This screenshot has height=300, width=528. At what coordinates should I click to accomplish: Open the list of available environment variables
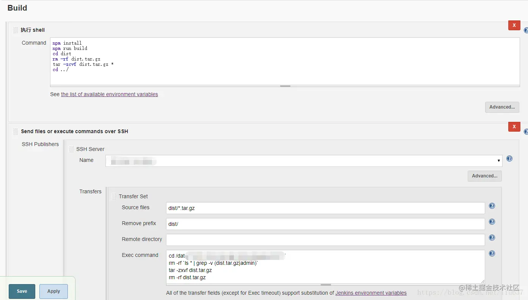[x=110, y=94]
